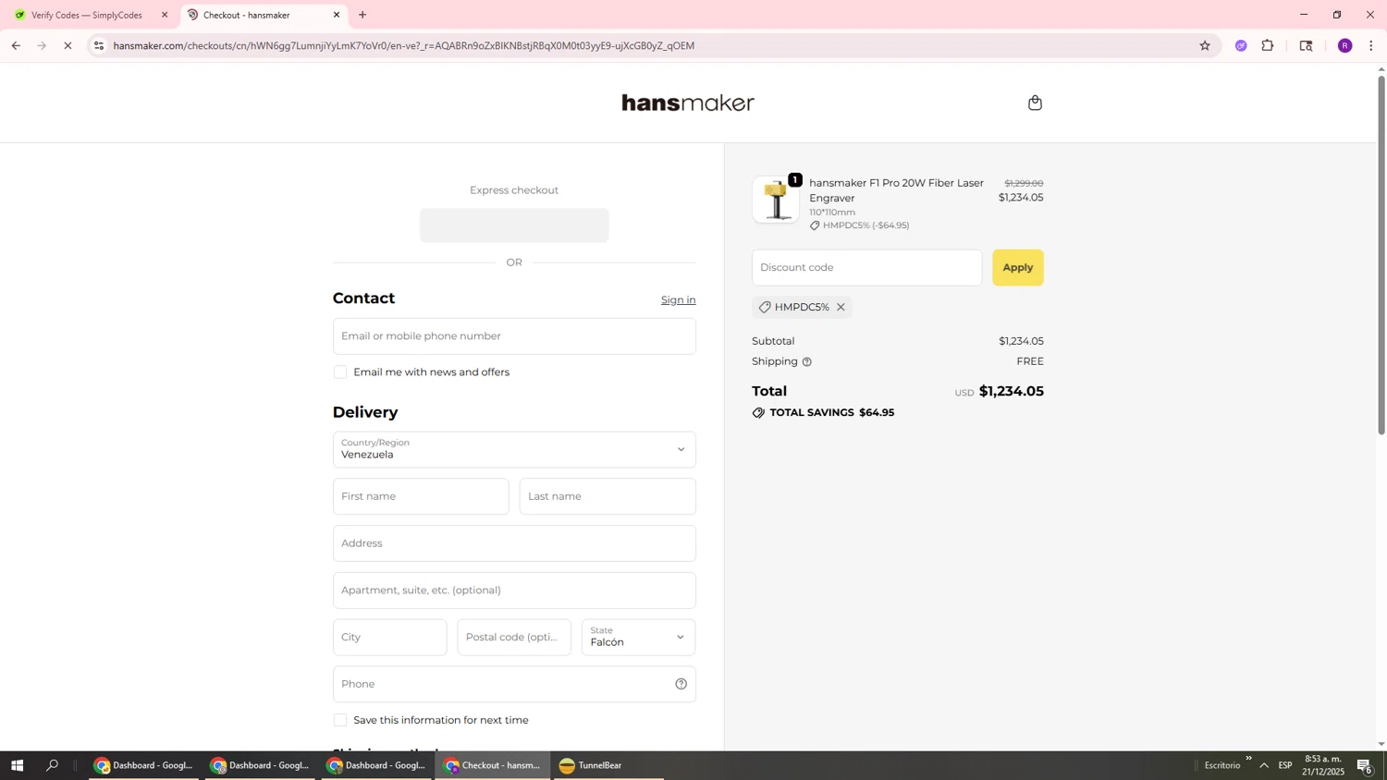View site information icon in the address bar
This screenshot has height=780, width=1387.
[x=99, y=45]
